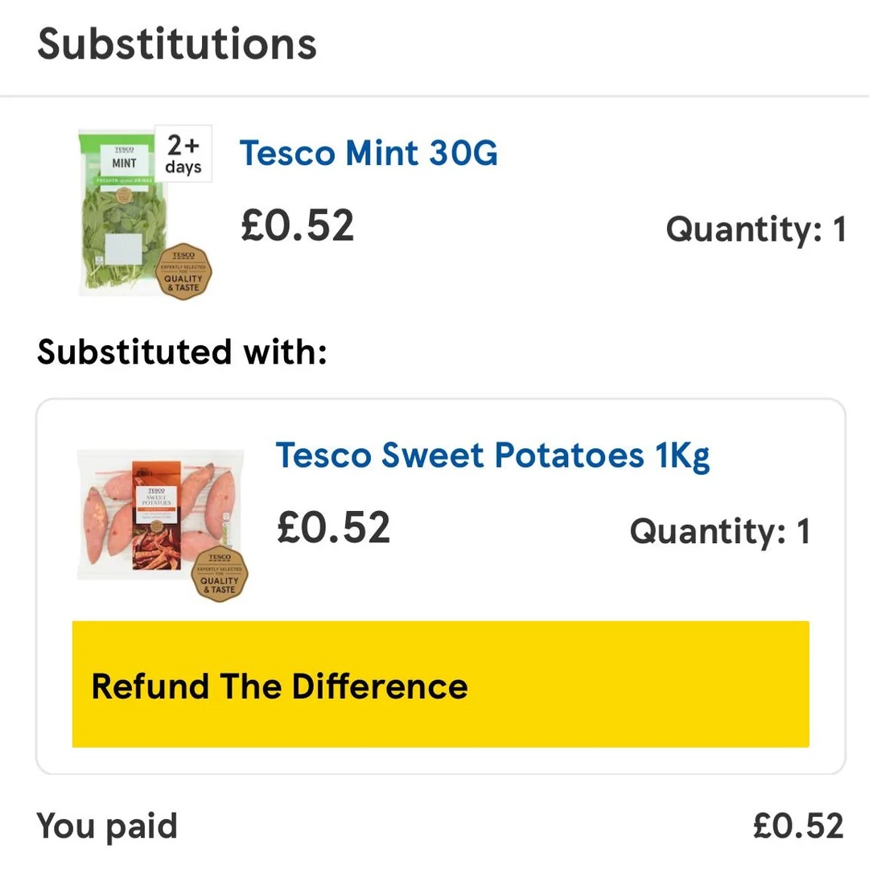The image size is (869, 890).
Task: Open the Tesco Sweet Potatoes 1Kg link
Action: pyautogui.click(x=492, y=456)
